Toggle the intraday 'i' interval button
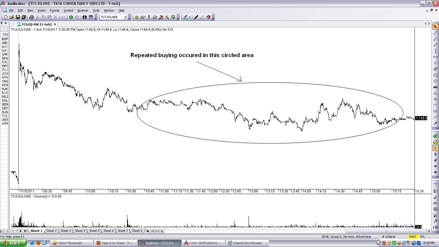439x247 pixels. tap(435, 148)
